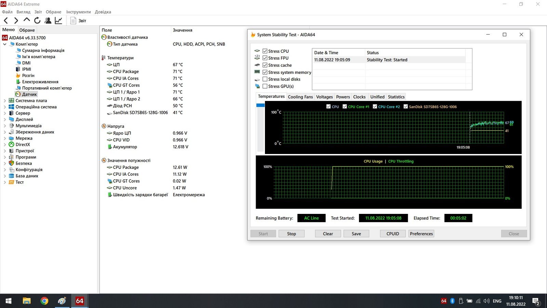Uncheck the CPU Core #1 graph checkbox
The width and height of the screenshot is (547, 308).
click(345, 106)
